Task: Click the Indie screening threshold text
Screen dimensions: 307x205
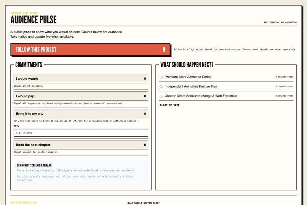Action: [x=76, y=171]
